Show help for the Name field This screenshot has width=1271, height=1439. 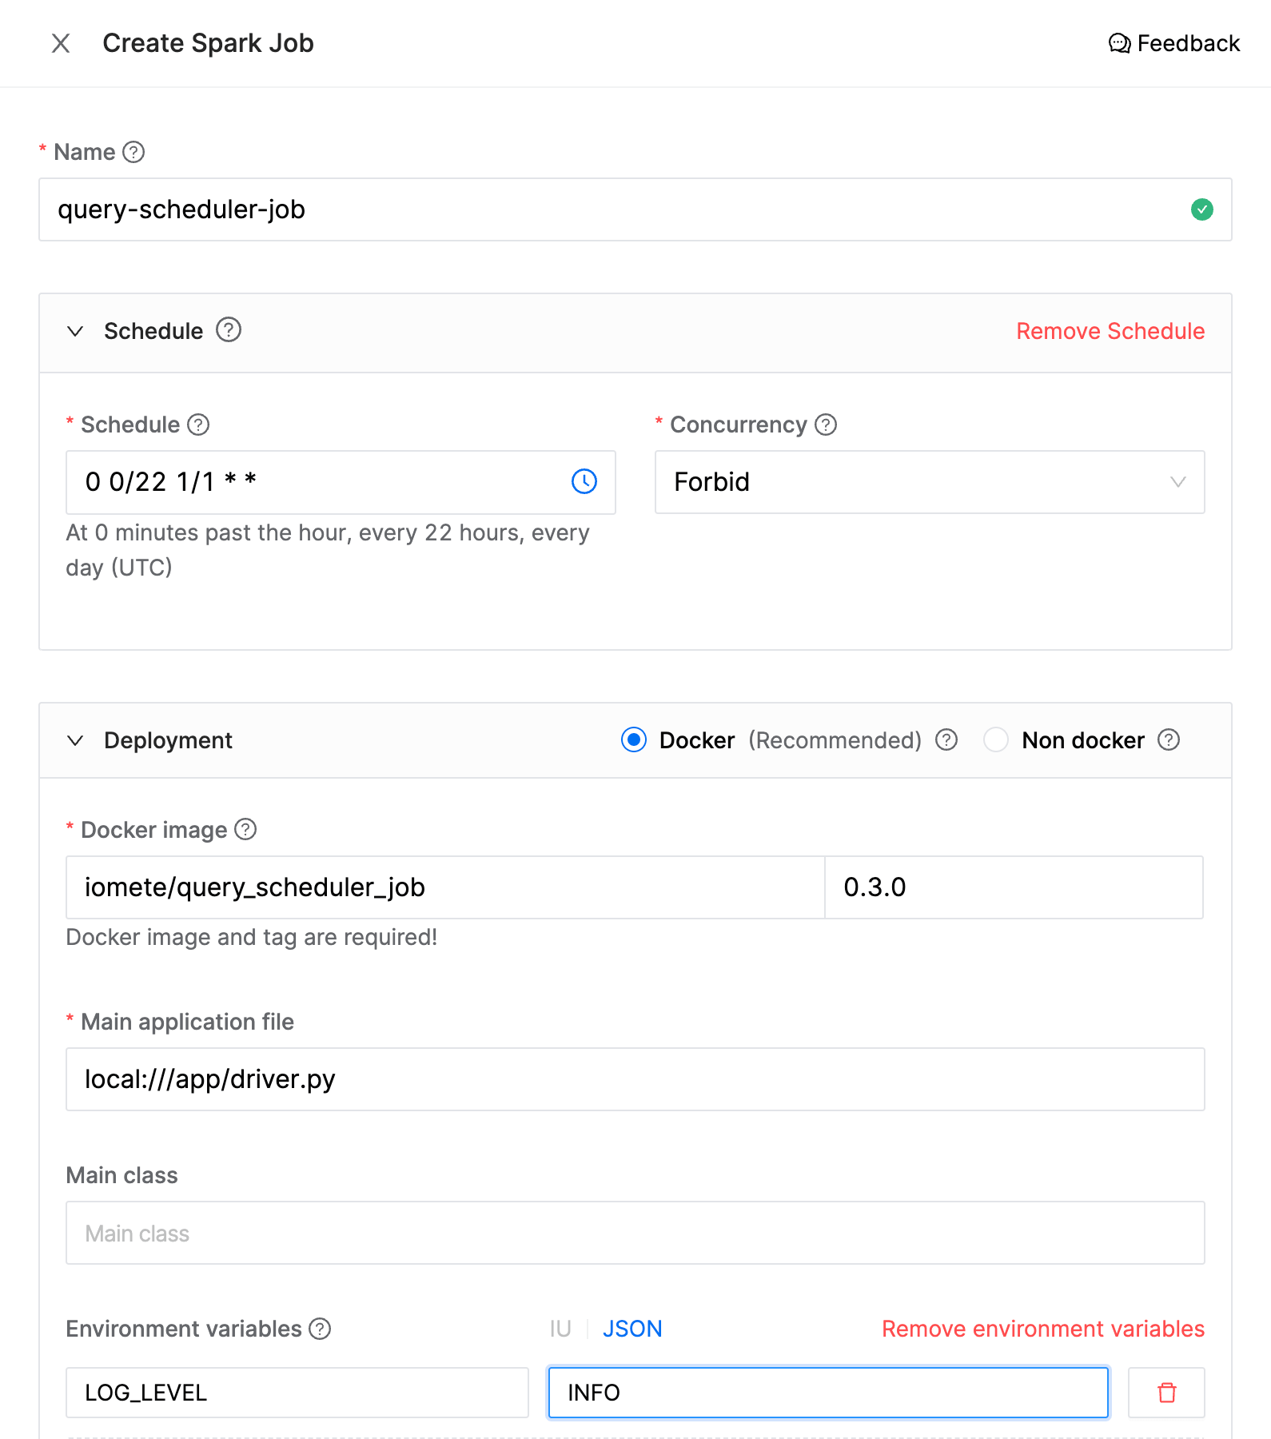point(133,152)
